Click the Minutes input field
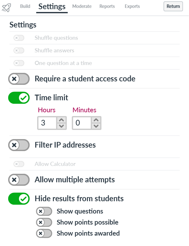Viewport: 189px width, 246px height. 82,123
